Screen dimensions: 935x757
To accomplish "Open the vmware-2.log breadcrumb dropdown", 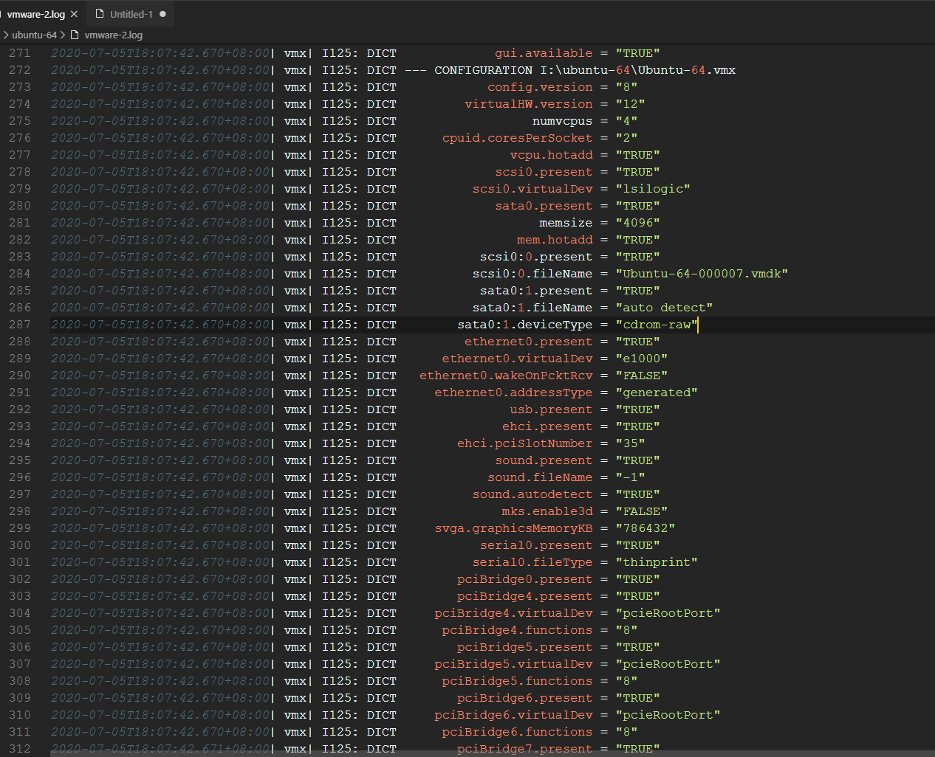I will pyautogui.click(x=113, y=35).
